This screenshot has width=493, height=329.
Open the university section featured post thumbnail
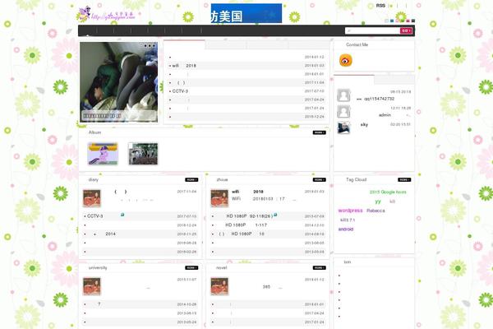(x=92, y=286)
